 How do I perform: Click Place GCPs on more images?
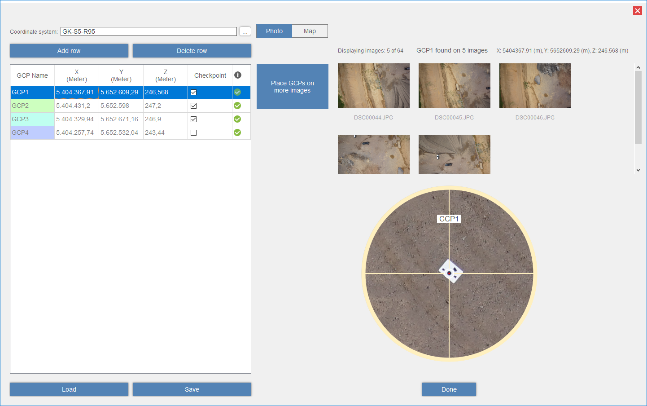tap(292, 87)
